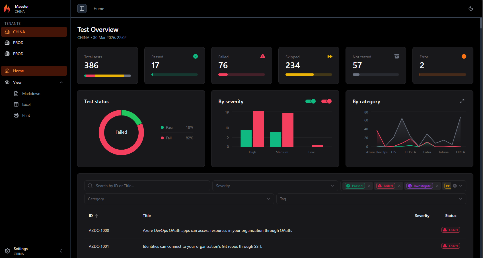Select the first PROD tenant
Image resolution: width=483 pixels, height=258 pixels.
(18, 43)
